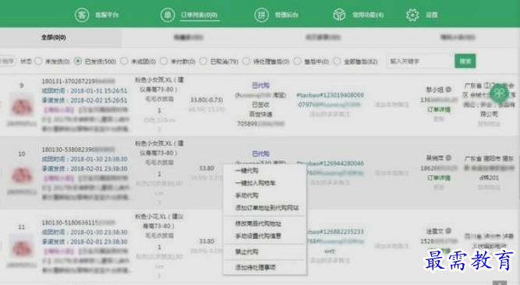Select the 全部(0|0) sub-tab

pyautogui.click(x=53, y=37)
